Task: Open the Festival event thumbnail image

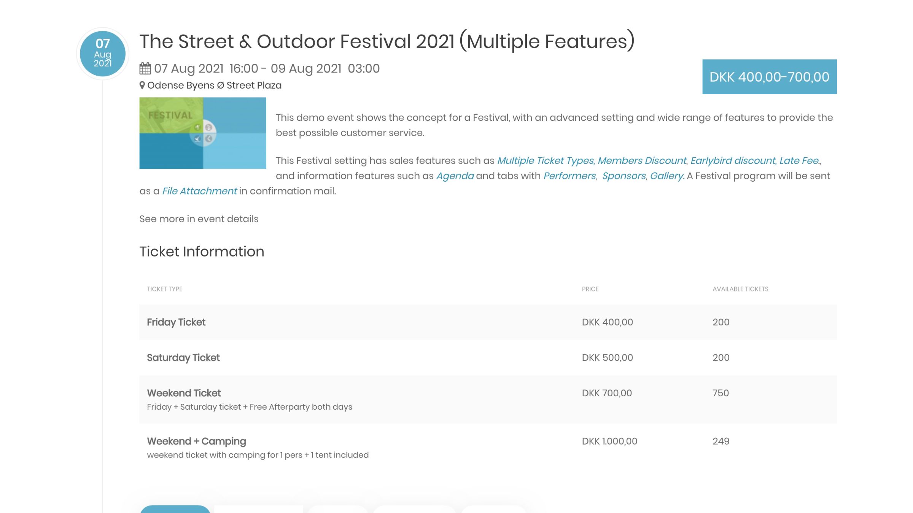Action: [203, 133]
